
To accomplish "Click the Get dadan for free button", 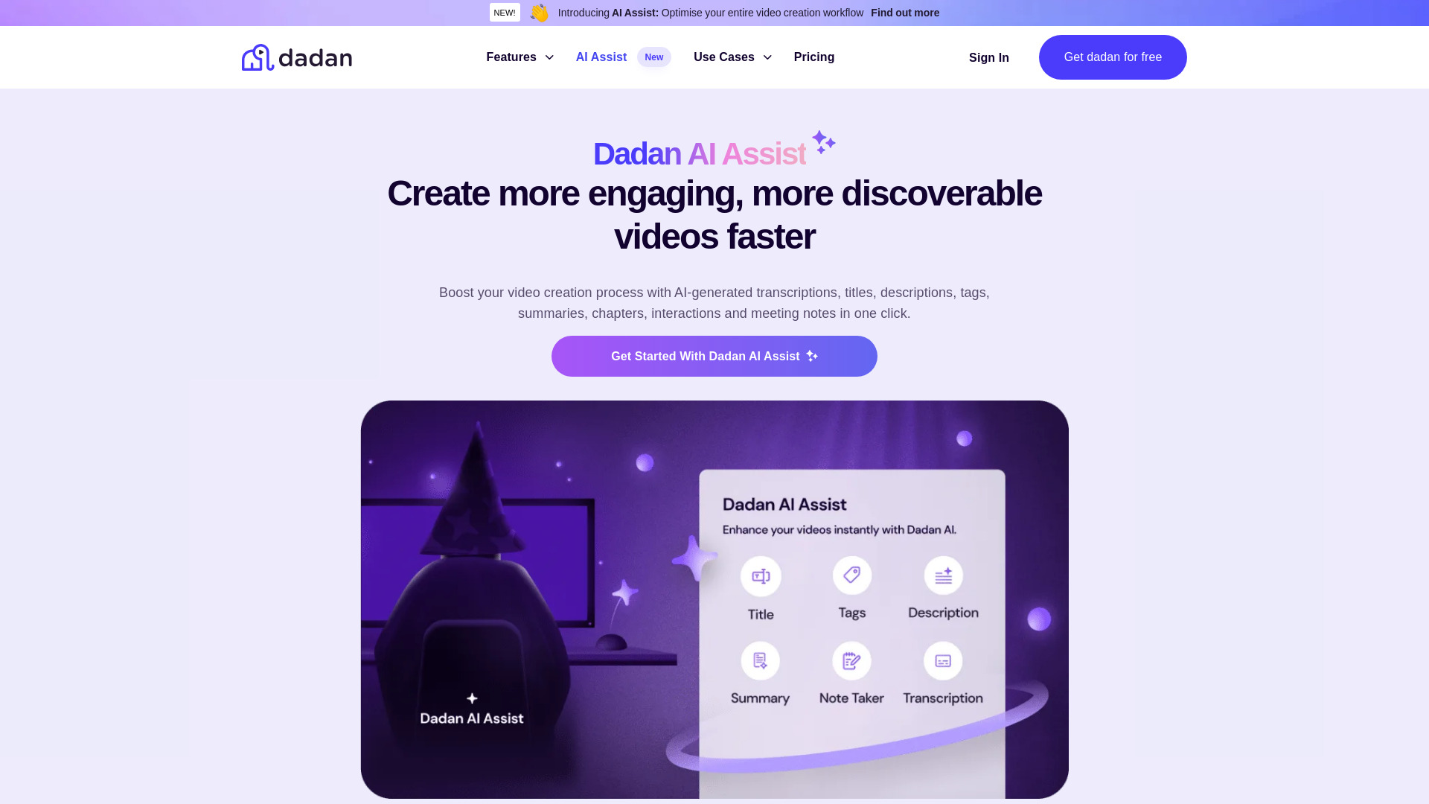I will [1112, 57].
